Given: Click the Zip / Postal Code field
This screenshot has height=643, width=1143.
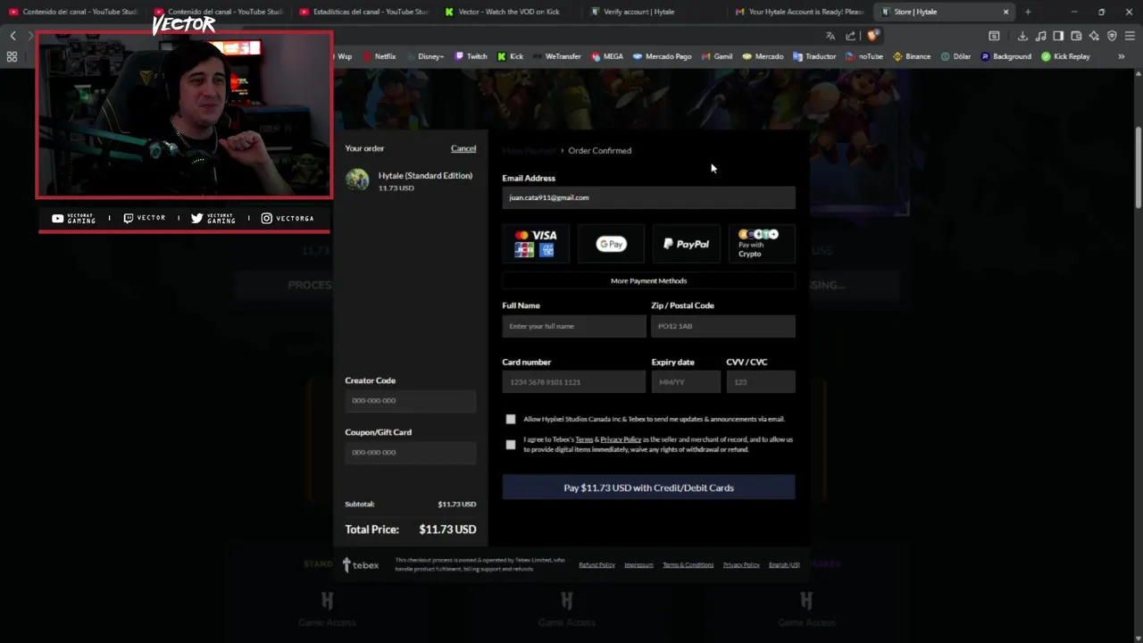Looking at the screenshot, I should tap(723, 326).
